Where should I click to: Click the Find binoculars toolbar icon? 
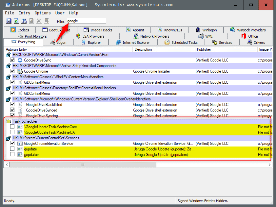click(x=24, y=21)
